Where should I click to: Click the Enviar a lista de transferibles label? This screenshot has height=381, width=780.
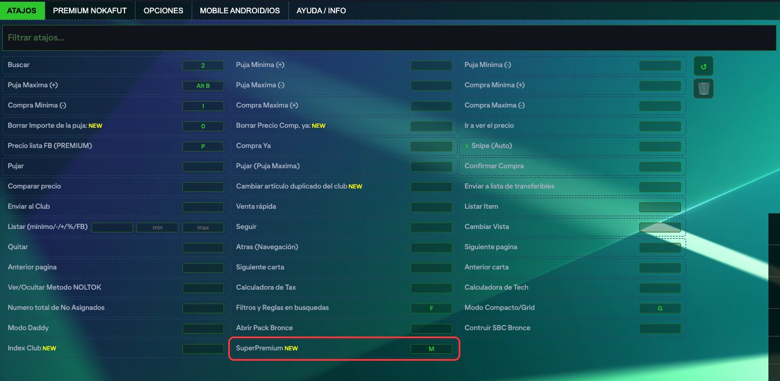510,186
